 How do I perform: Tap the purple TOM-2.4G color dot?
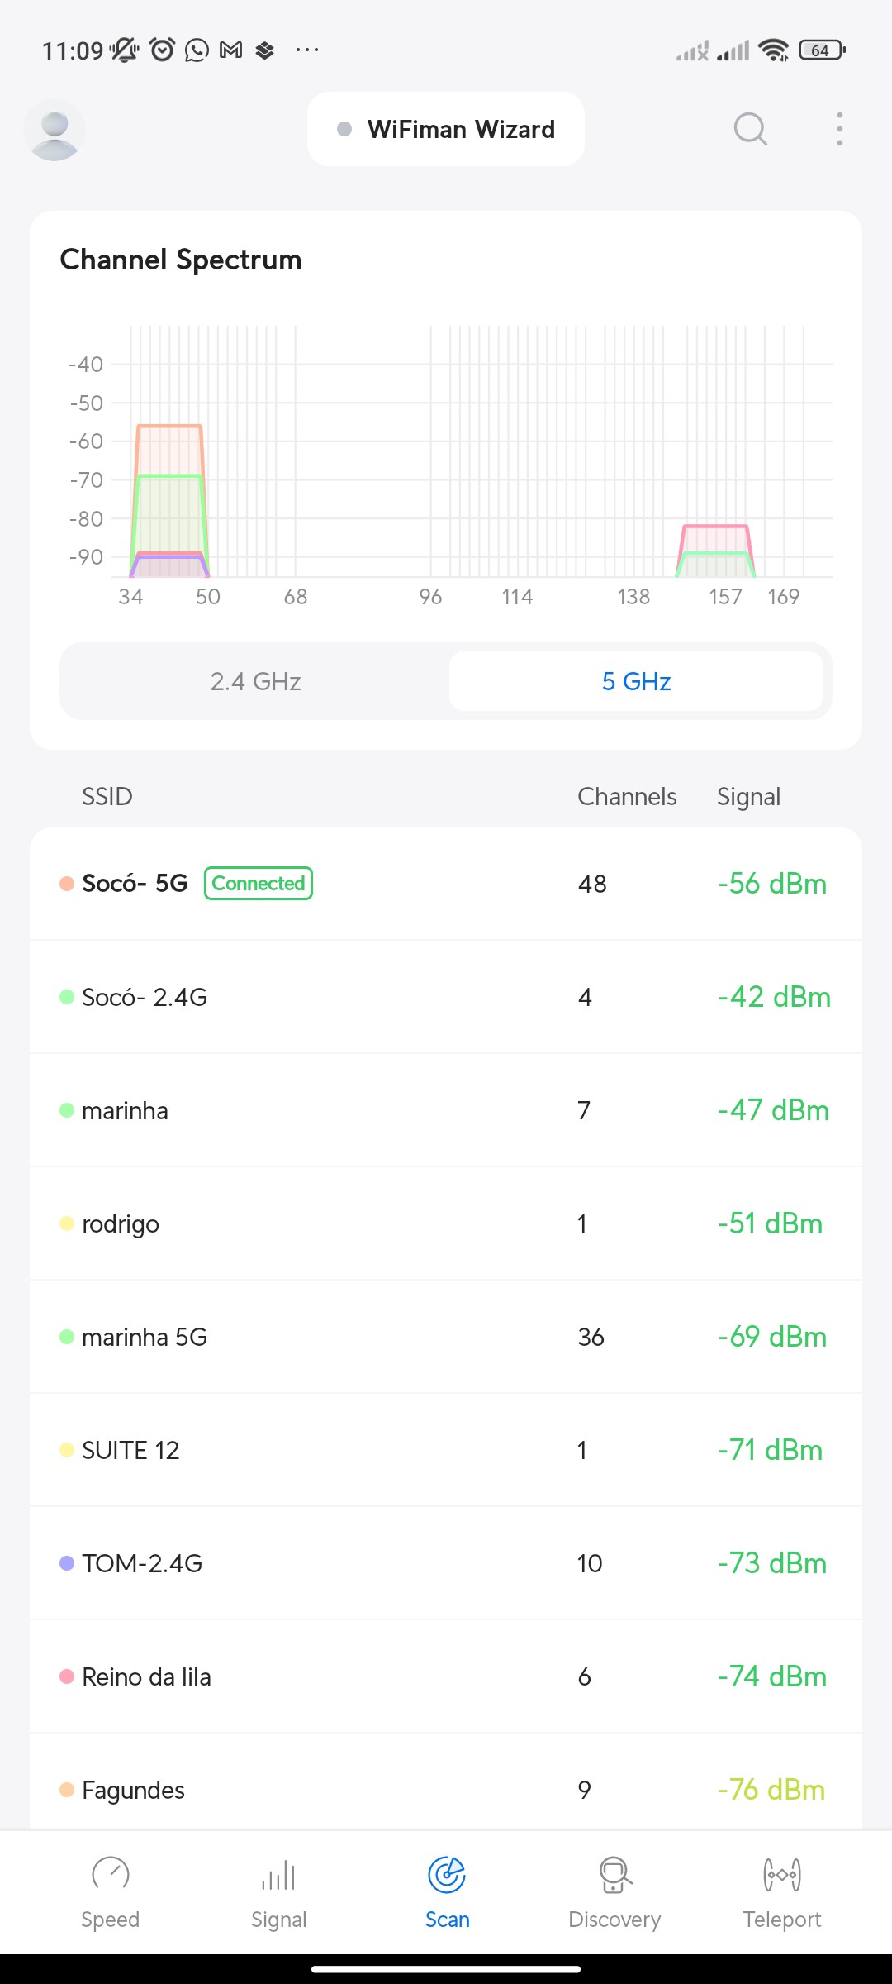click(67, 1563)
